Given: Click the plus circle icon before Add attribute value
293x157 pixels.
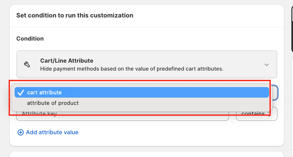Looking at the screenshot, I should pyautogui.click(x=21, y=132).
